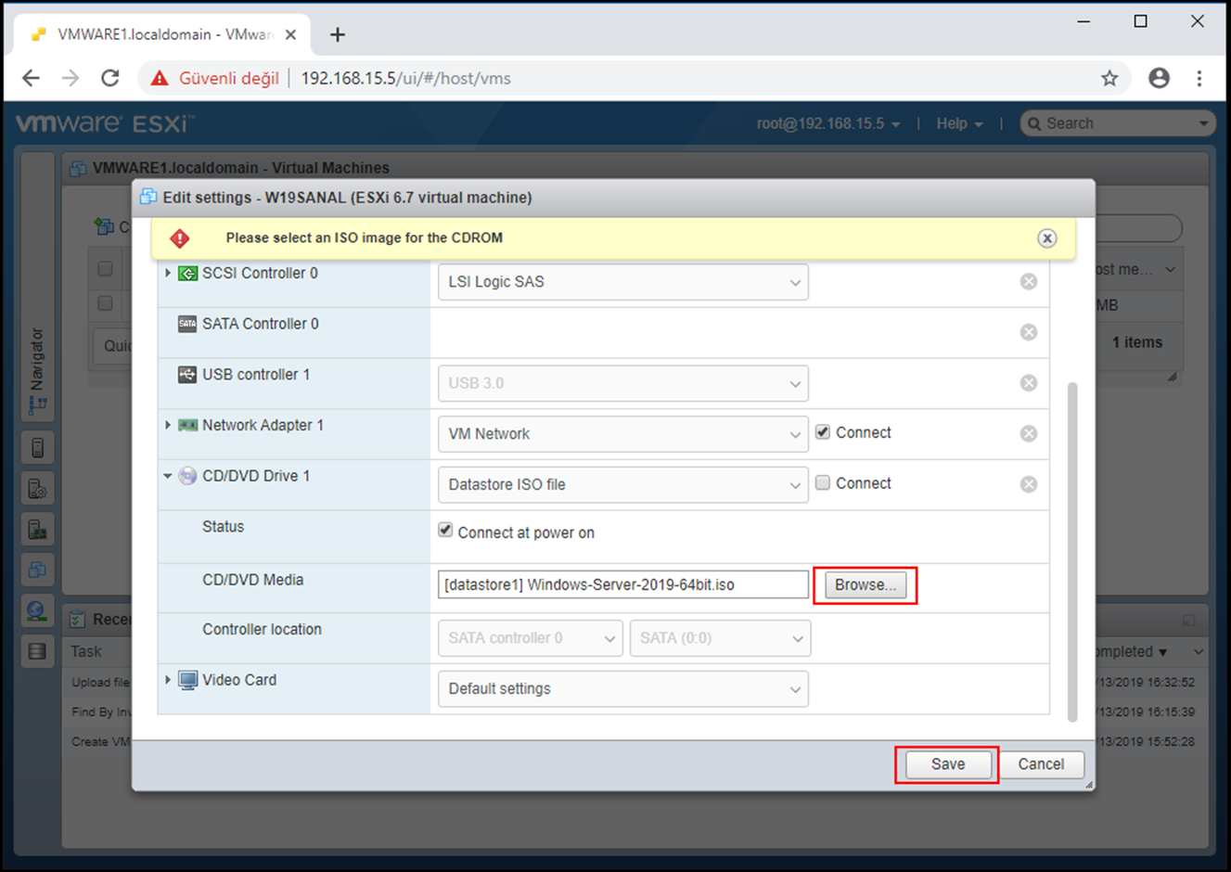
Task: Open the VM Network dropdown
Action: click(622, 434)
